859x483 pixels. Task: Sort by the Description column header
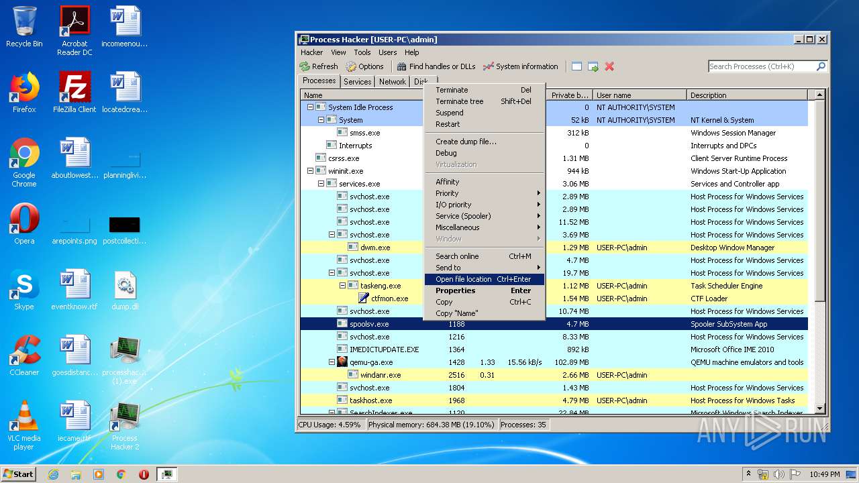[x=748, y=95]
